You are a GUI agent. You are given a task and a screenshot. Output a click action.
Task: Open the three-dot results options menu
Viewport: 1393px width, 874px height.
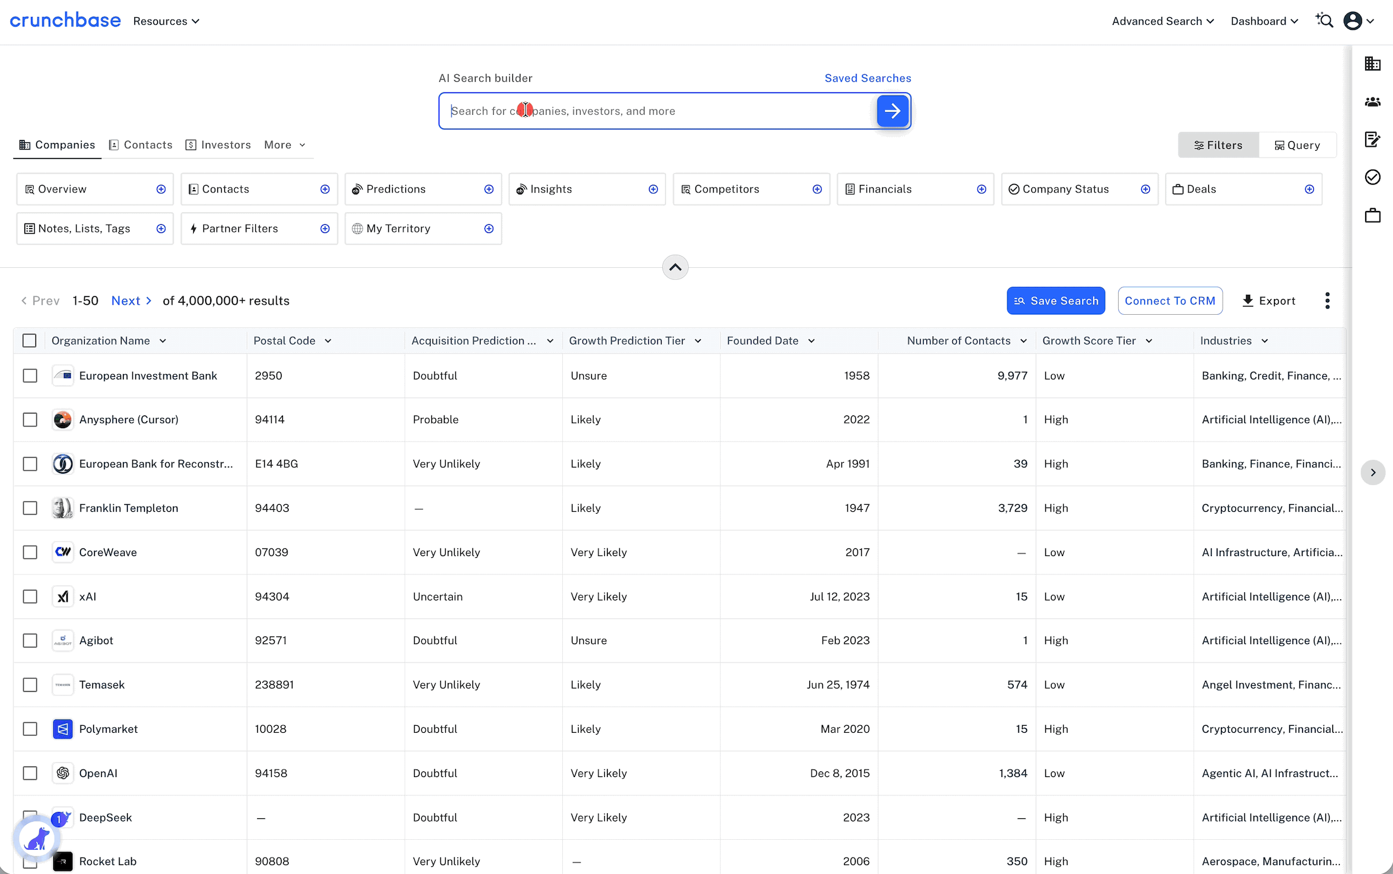1327,301
